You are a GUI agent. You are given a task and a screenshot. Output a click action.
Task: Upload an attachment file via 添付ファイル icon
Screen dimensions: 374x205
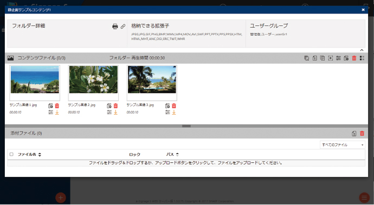click(354, 134)
